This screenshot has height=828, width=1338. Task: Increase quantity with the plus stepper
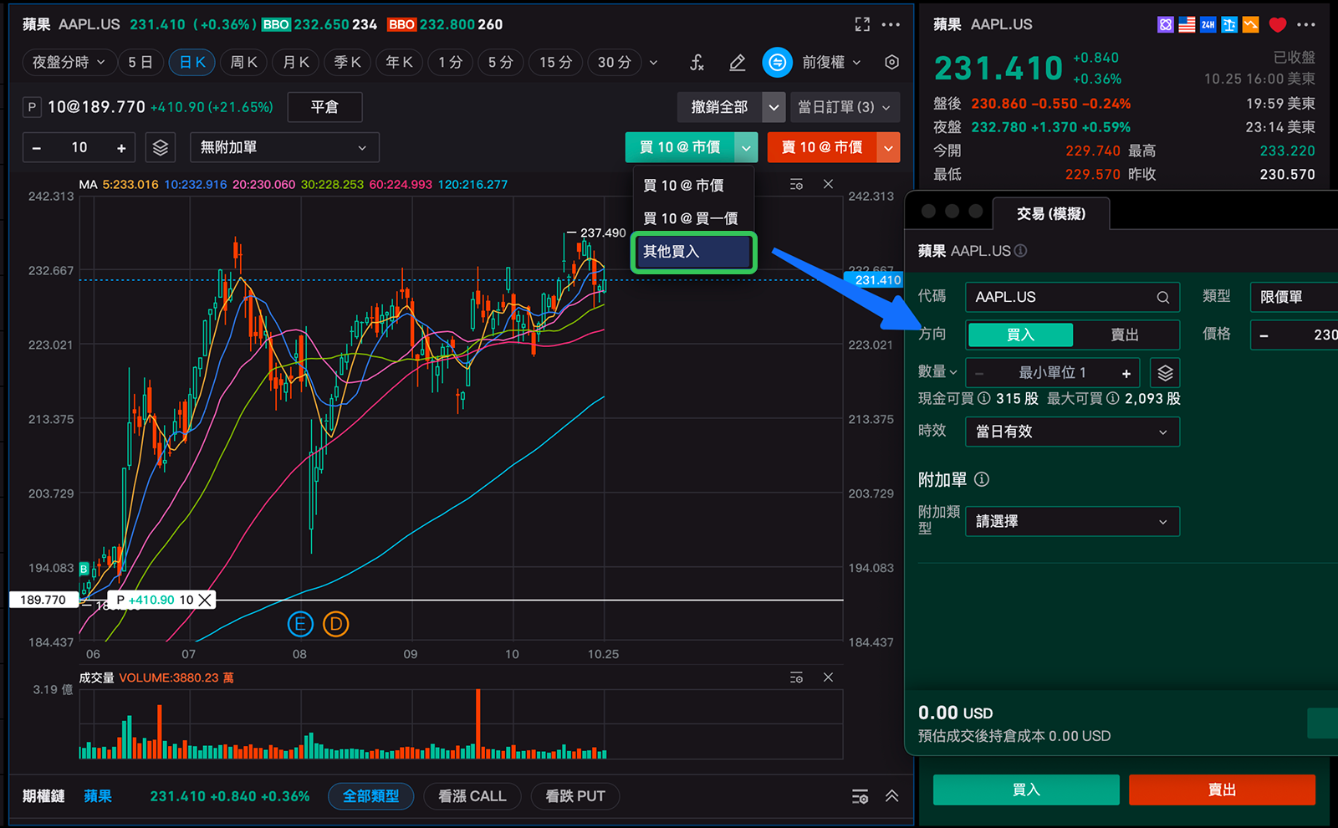pyautogui.click(x=121, y=148)
